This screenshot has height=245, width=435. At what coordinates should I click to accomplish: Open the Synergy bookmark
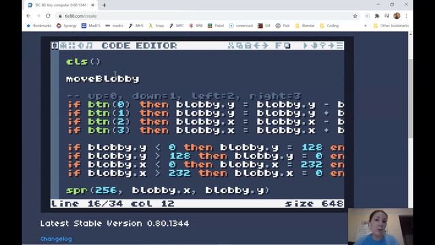[67, 26]
